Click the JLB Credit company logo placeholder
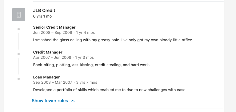236x112 pixels. 19,15
